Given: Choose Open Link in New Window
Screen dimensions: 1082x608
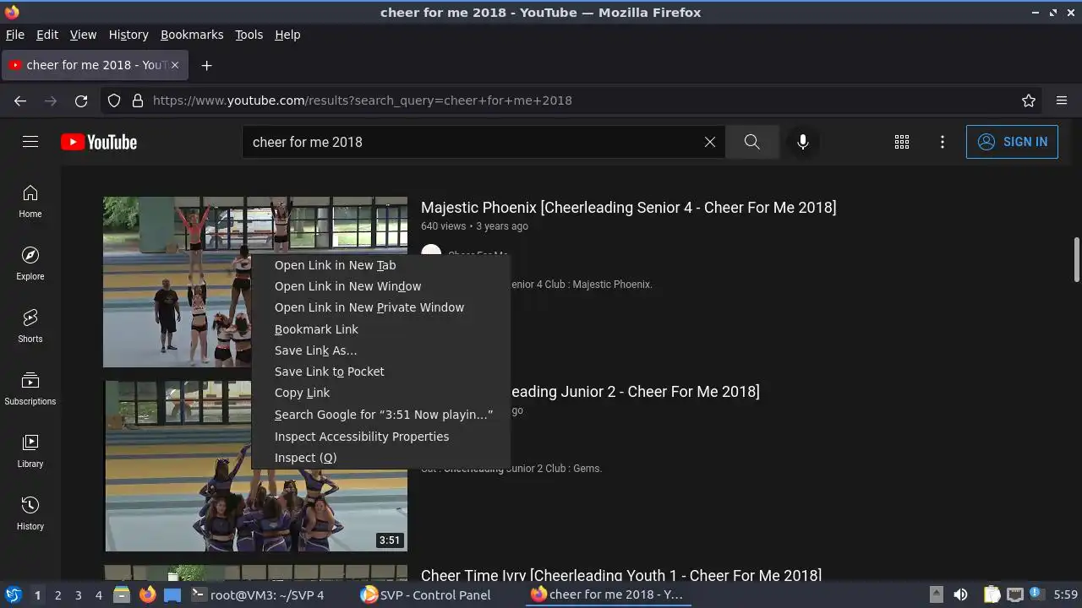Looking at the screenshot, I should tap(380, 286).
